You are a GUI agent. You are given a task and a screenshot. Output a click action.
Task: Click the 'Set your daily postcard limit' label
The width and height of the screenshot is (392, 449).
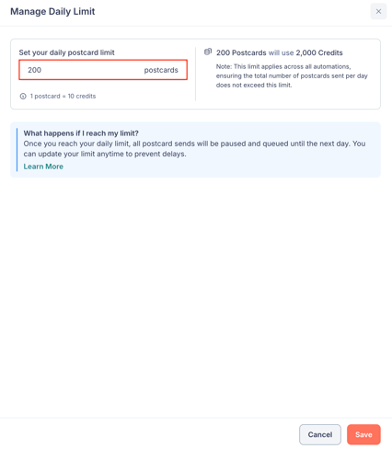point(66,52)
